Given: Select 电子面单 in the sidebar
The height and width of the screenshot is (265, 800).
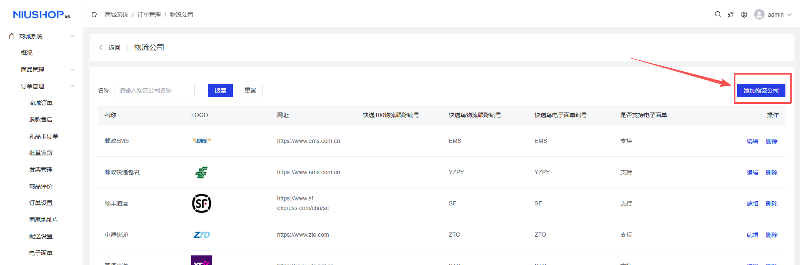Looking at the screenshot, I should 41,253.
